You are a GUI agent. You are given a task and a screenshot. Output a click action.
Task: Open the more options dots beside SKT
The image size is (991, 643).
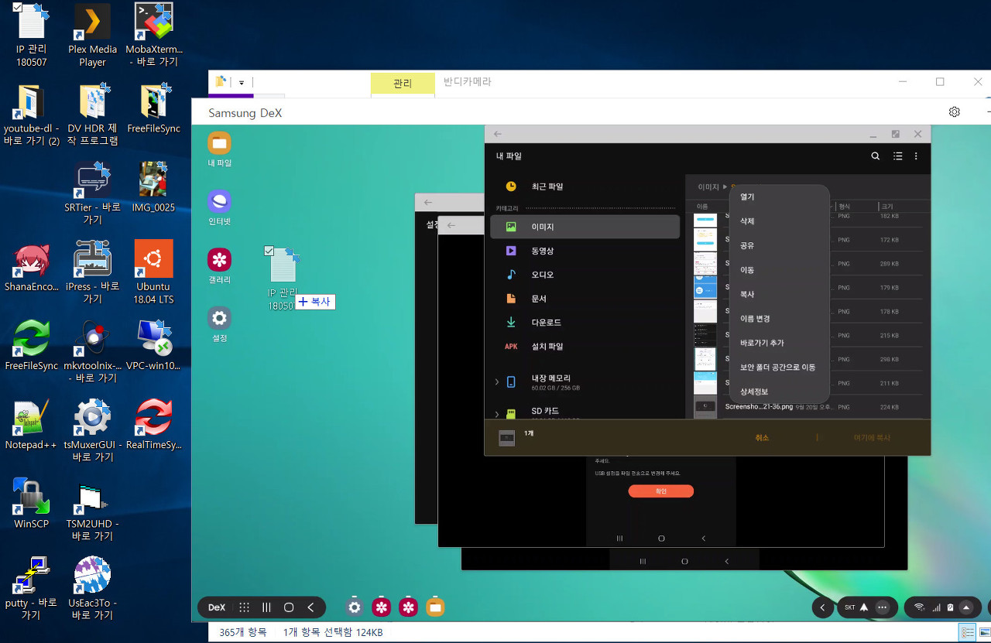click(x=882, y=607)
